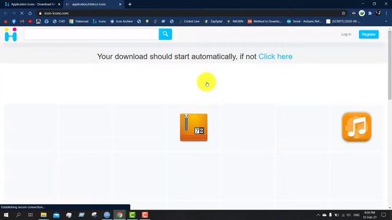This screenshot has height=220, width=392.
Task: Click the icon-icons site logo
Action: coord(11,34)
